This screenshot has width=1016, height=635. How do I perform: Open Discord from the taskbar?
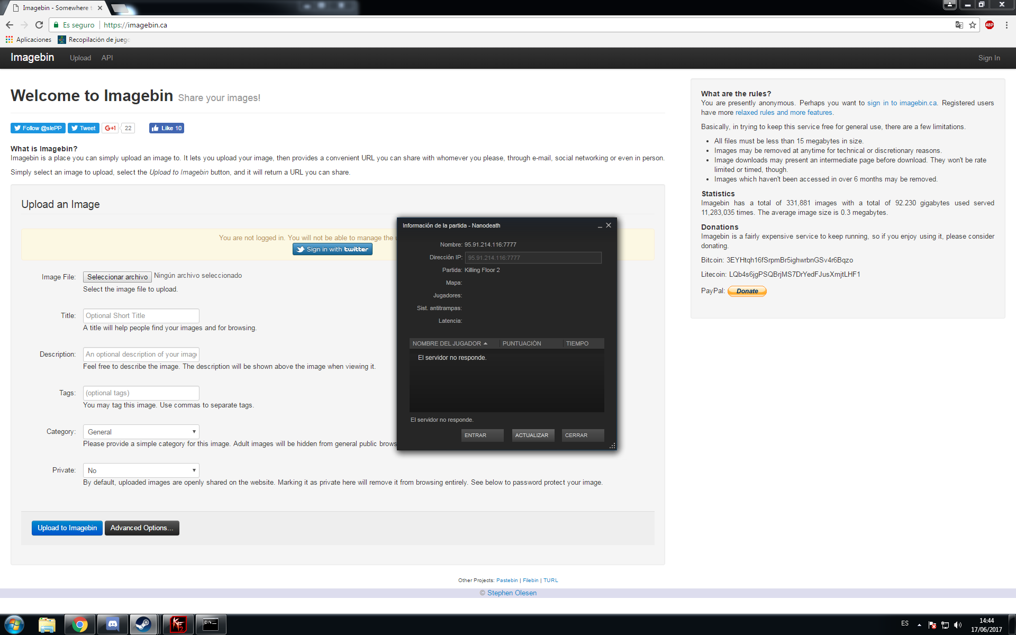pyautogui.click(x=113, y=624)
